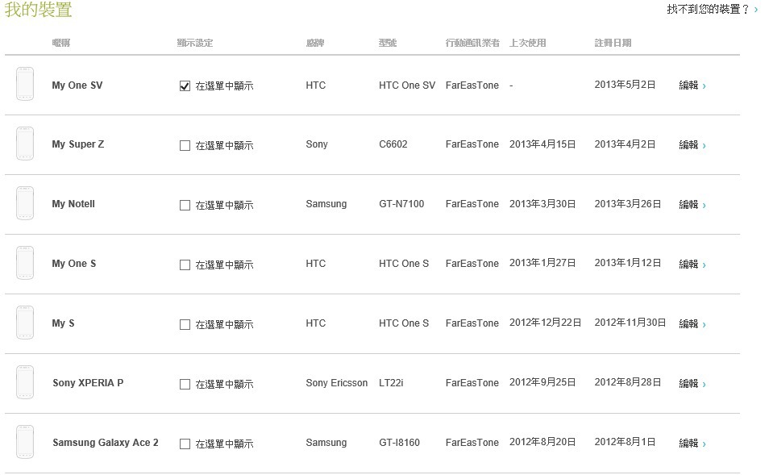Edit the Sony XPERIA P device
The width and height of the screenshot is (769, 475).
[x=692, y=384]
